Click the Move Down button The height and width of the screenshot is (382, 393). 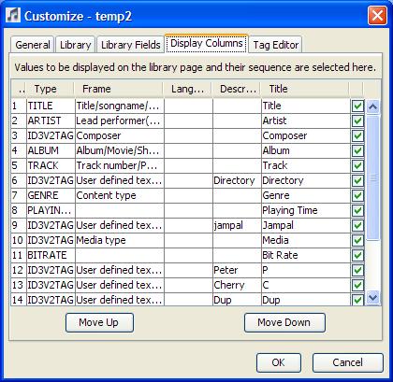pos(284,322)
